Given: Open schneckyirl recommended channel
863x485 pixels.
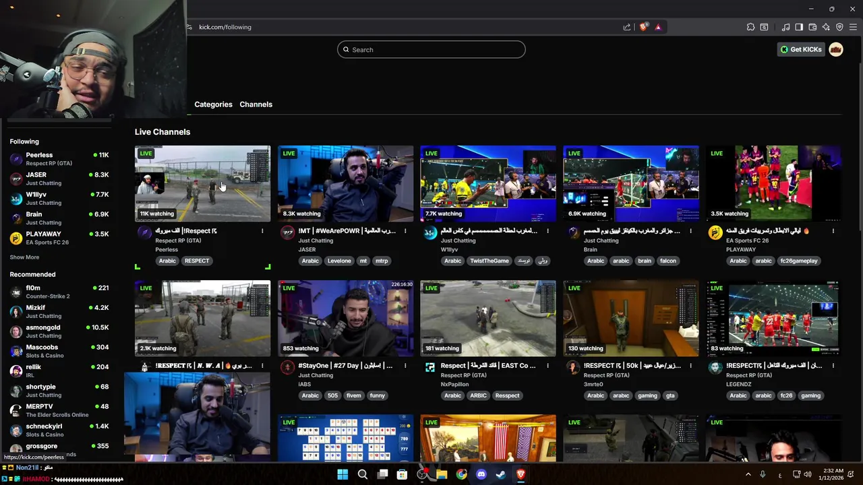Looking at the screenshot, I should coord(59,430).
